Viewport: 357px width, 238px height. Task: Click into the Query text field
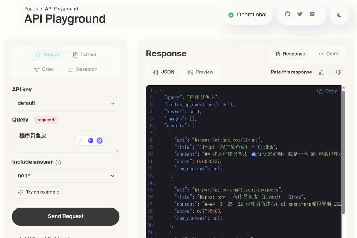(x=66, y=140)
